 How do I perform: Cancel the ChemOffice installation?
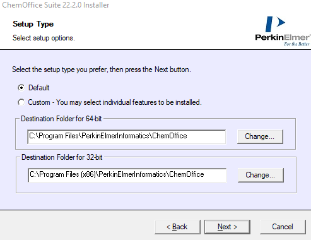[283, 227]
